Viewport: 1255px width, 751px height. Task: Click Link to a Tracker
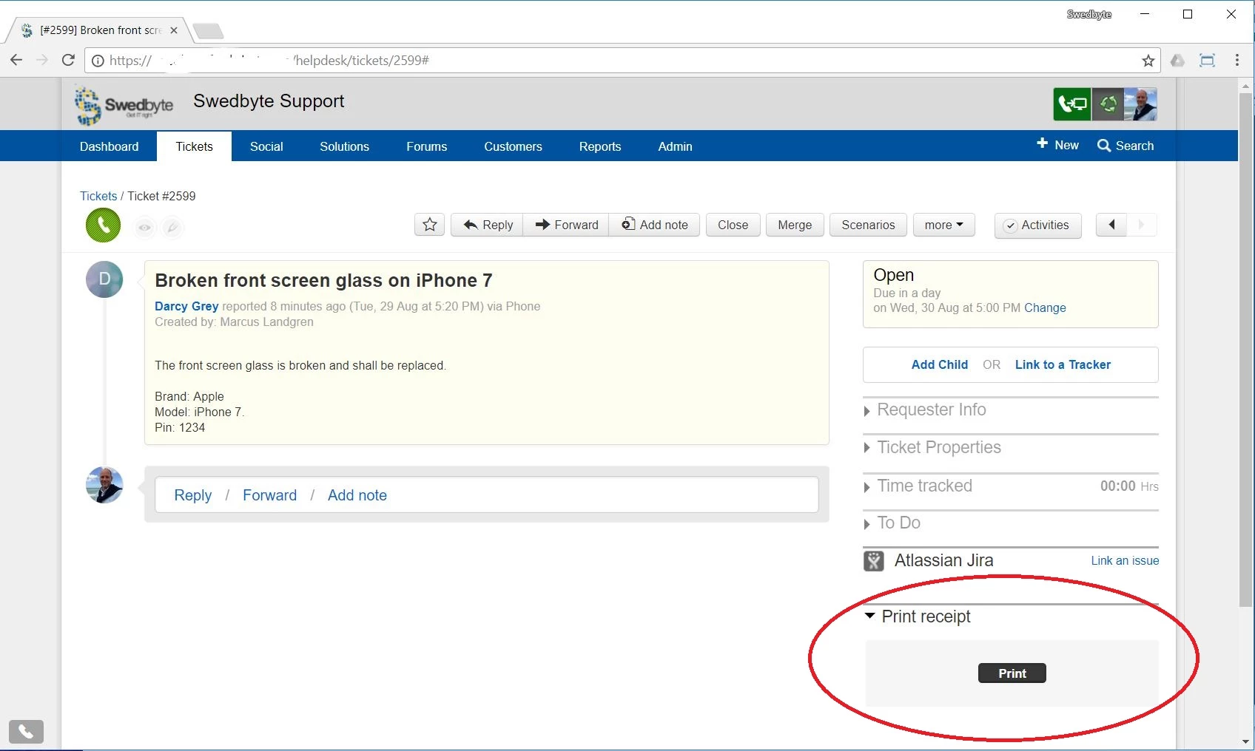(x=1063, y=364)
